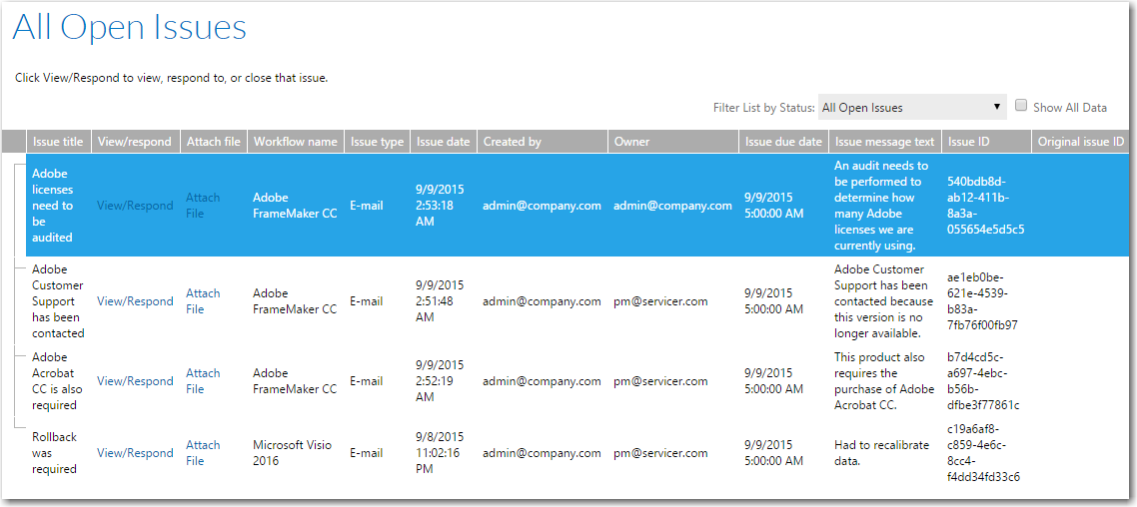Image resolution: width=1137 pixels, height=507 pixels.
Task: Click the message about the Adobe license audit
Action: click(x=881, y=205)
